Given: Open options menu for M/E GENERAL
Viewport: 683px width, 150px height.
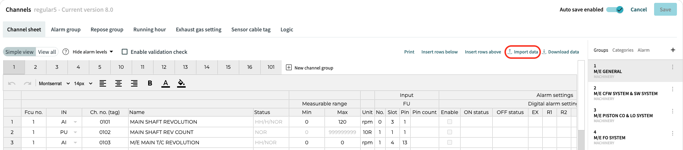Looking at the screenshot, I should pos(673,67).
